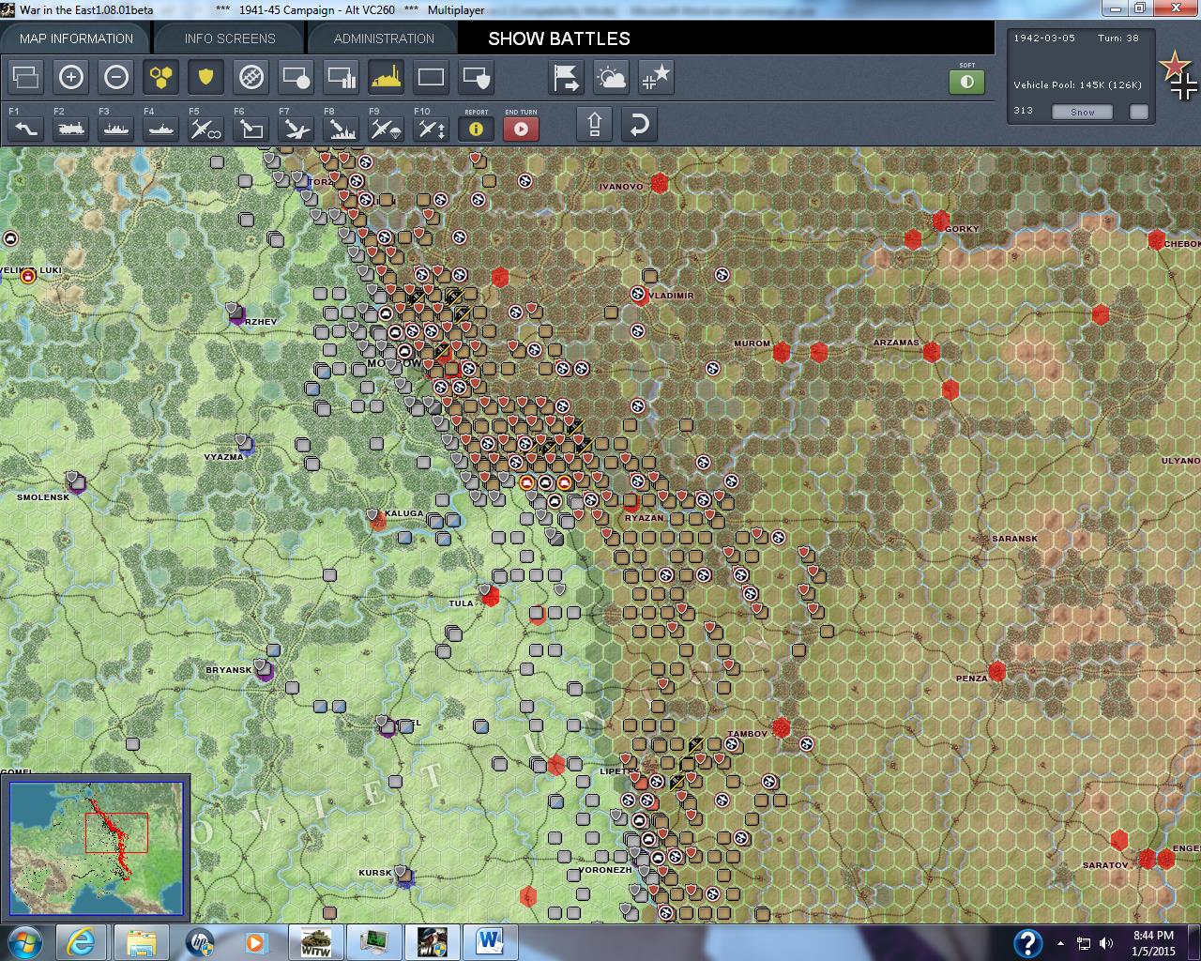
Task: Click the SHOW BATTLES heading text
Action: tap(559, 38)
